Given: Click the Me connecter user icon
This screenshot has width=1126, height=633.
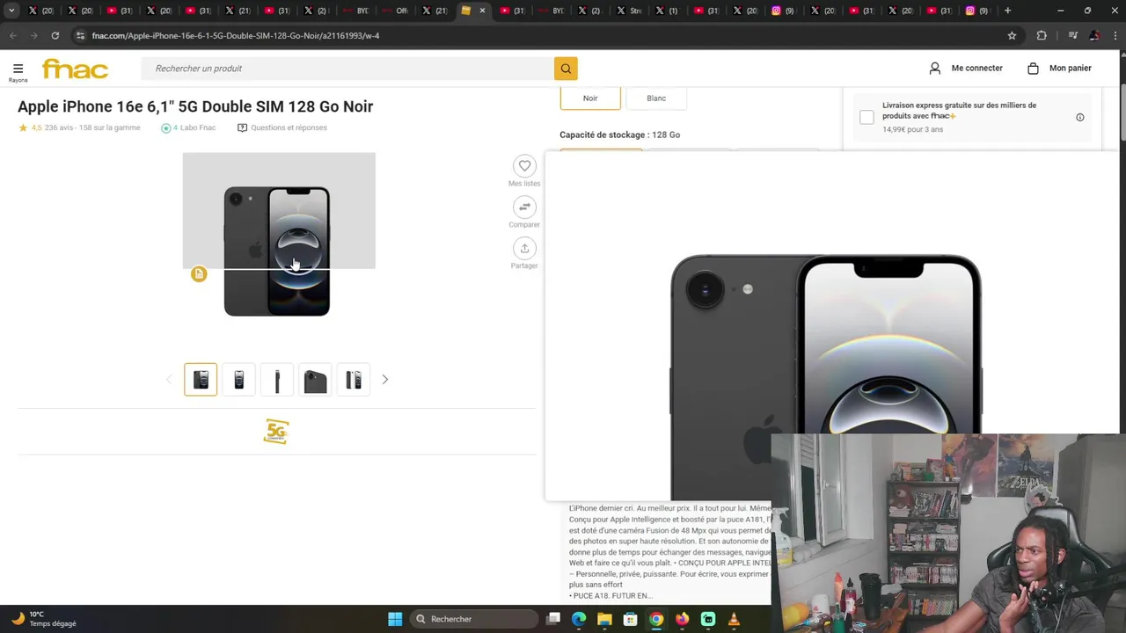Looking at the screenshot, I should click(x=935, y=68).
